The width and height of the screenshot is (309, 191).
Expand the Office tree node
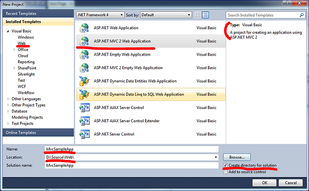(x=14, y=49)
